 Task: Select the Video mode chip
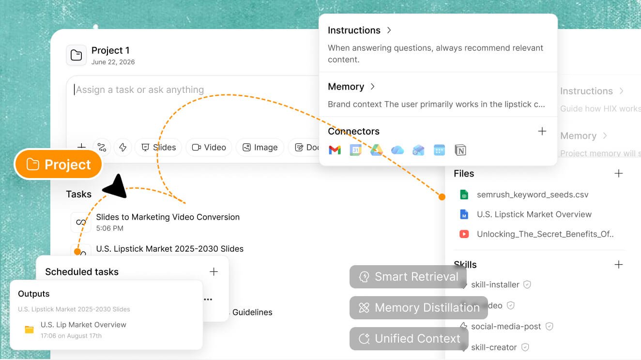(209, 148)
